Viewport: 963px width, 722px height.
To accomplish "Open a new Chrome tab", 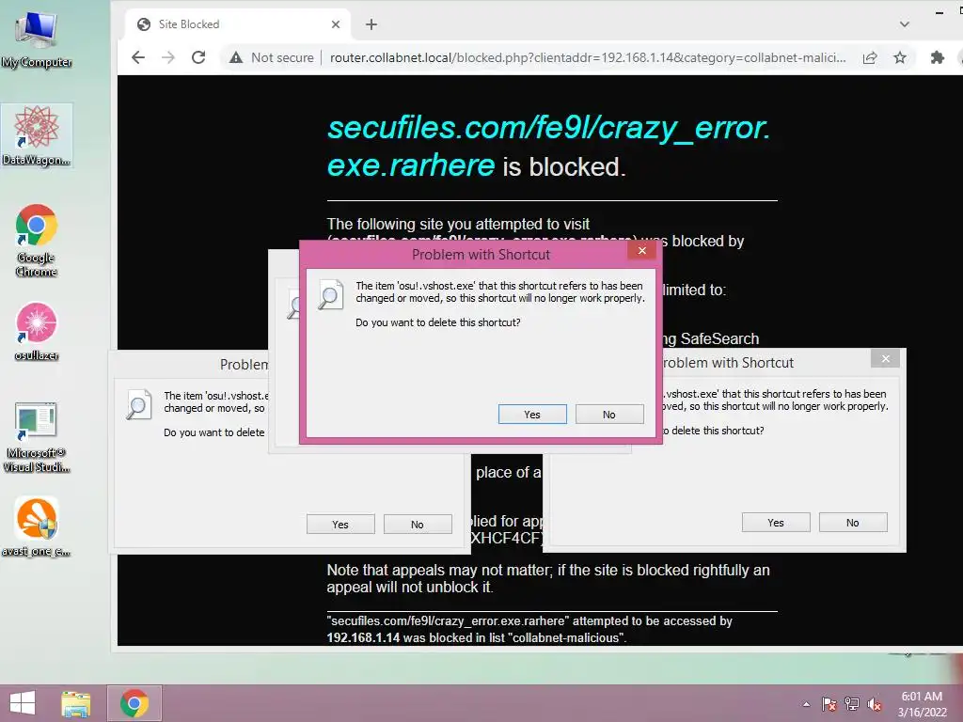I will click(x=371, y=24).
